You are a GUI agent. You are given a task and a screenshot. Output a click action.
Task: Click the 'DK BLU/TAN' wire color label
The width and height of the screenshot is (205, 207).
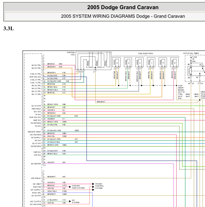pos(53,78)
